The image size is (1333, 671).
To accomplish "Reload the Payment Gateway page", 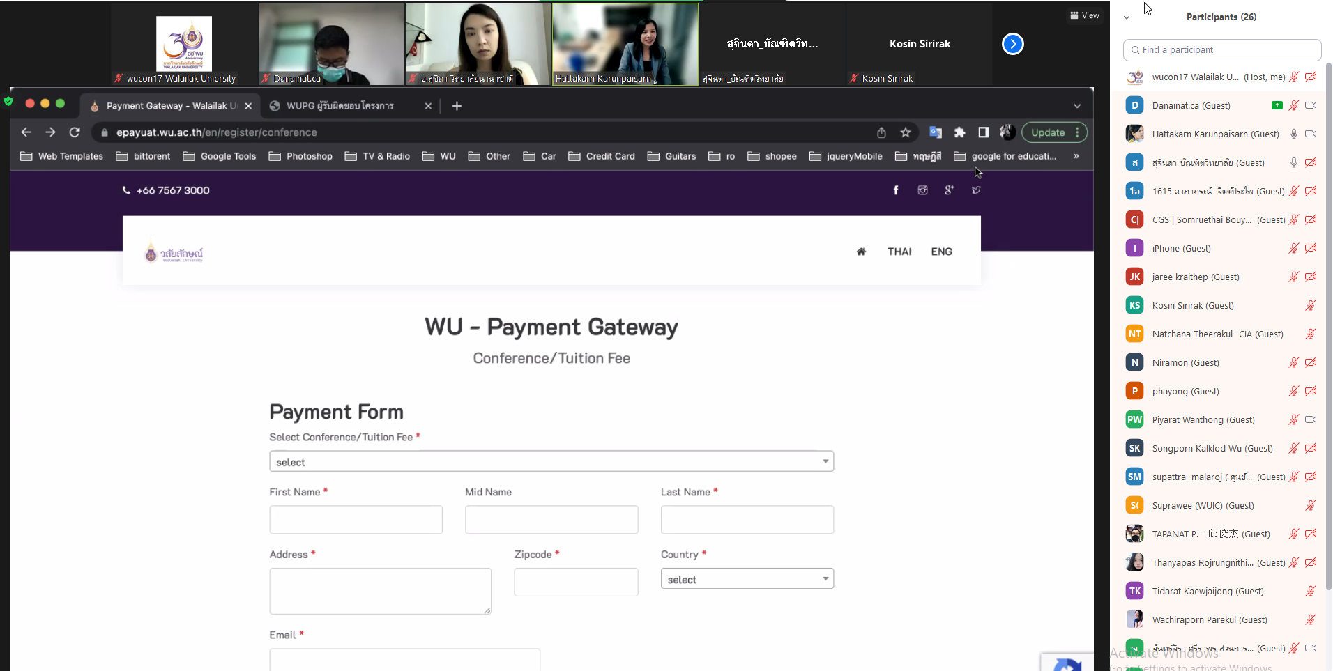I will tap(75, 132).
